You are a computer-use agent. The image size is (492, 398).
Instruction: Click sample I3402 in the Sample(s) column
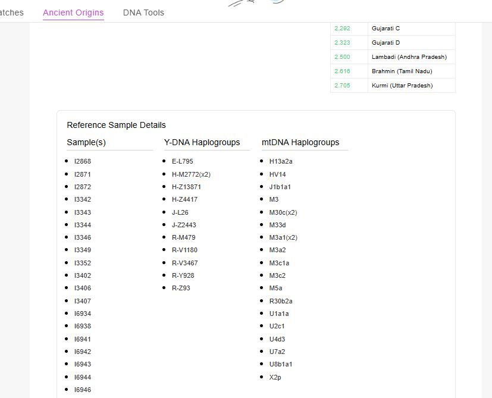point(83,275)
